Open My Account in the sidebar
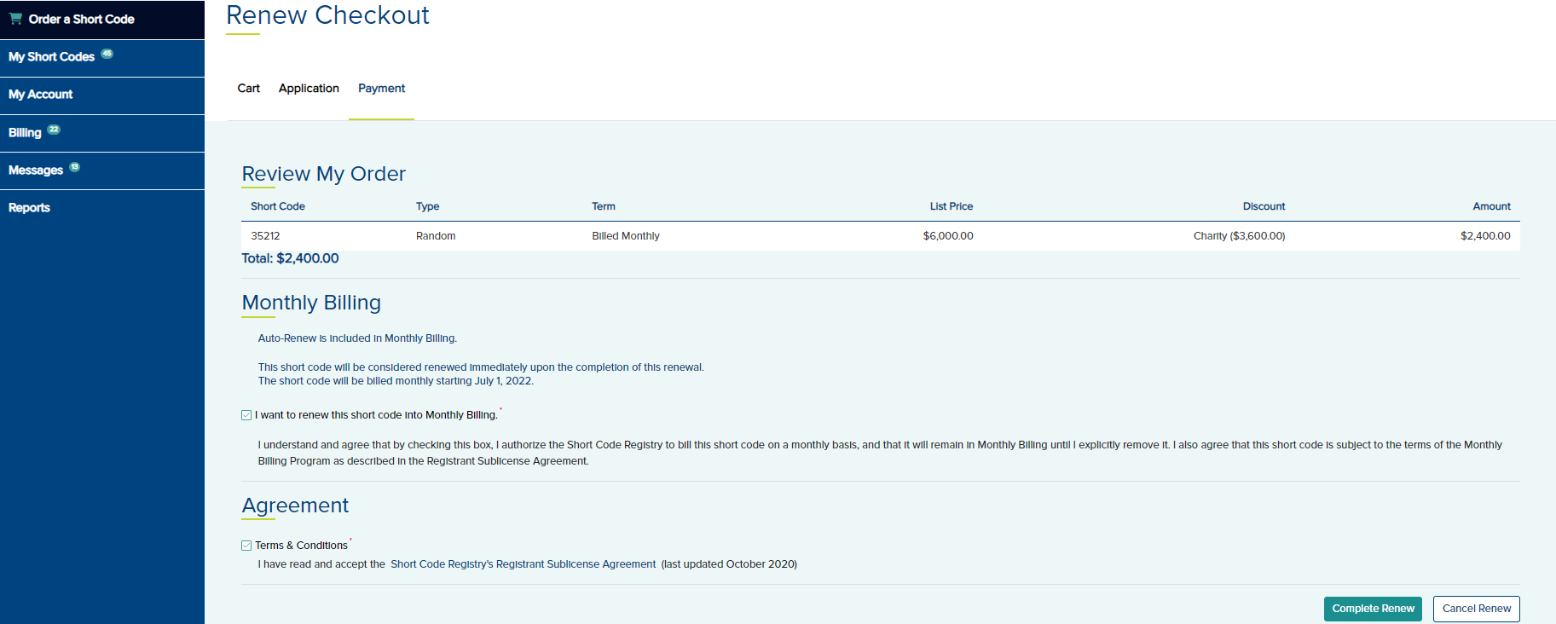This screenshot has width=1556, height=624. pyautogui.click(x=40, y=95)
